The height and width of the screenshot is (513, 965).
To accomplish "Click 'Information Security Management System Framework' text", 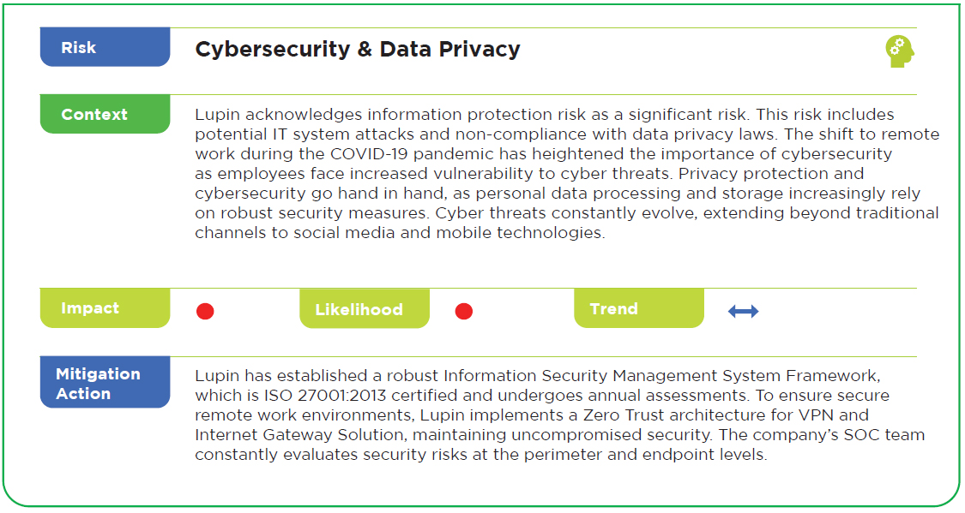I will click(x=661, y=375).
